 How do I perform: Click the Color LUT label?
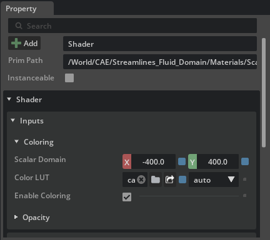pos(32,178)
